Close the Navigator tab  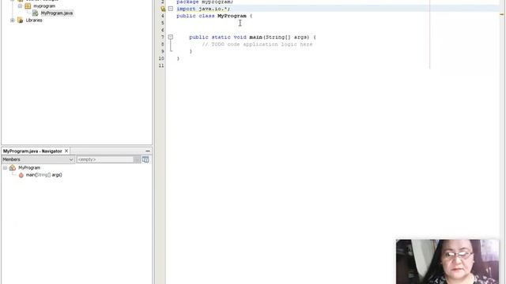click(x=66, y=151)
